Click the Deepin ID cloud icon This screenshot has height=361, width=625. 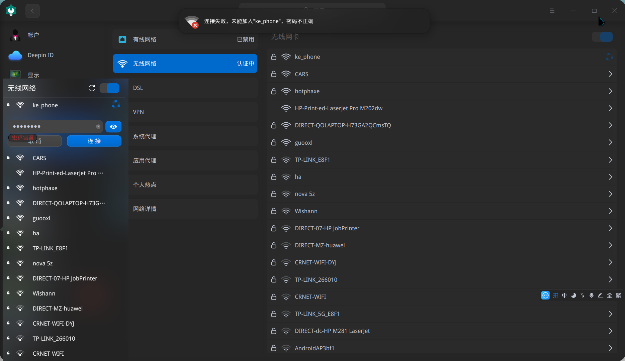(x=15, y=55)
